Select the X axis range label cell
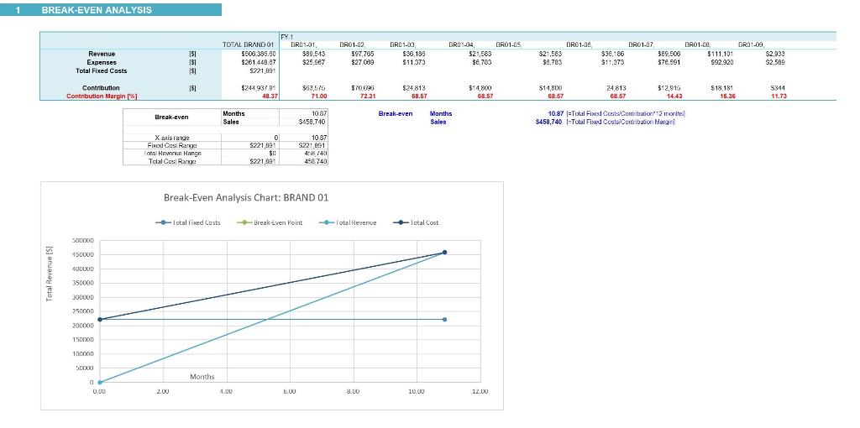Screen dimensions: 860x428 tap(172, 138)
